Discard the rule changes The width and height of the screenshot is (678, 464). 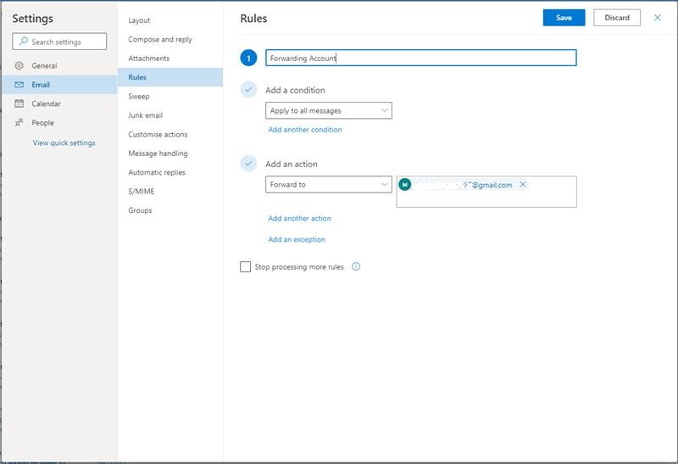click(617, 18)
